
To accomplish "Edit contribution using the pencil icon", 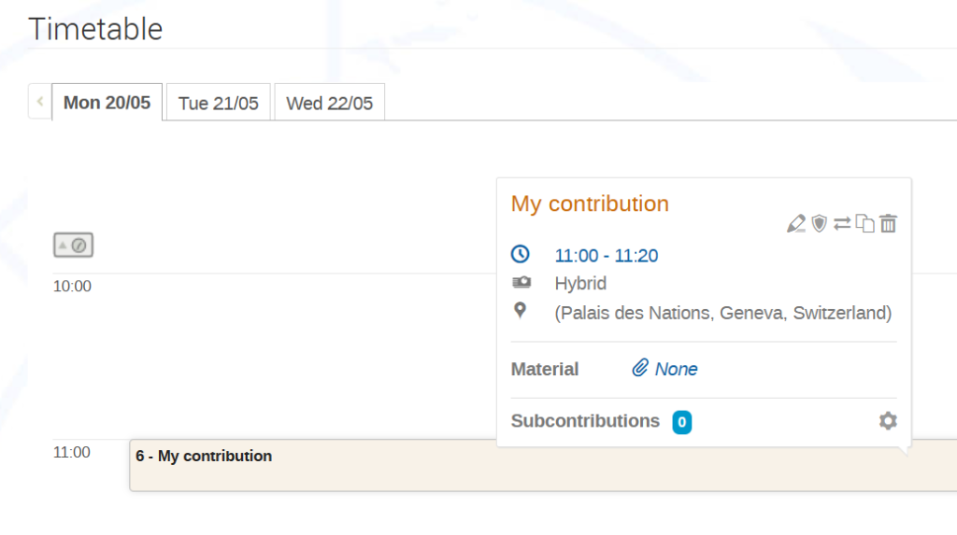I will tap(796, 224).
